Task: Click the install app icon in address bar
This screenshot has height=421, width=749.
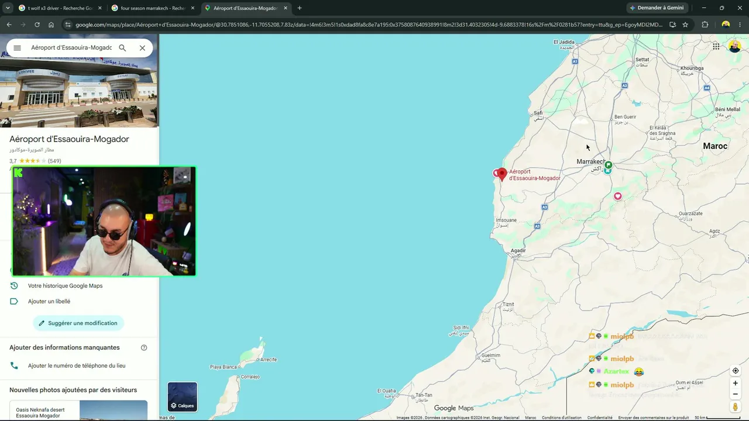Action: click(x=673, y=25)
